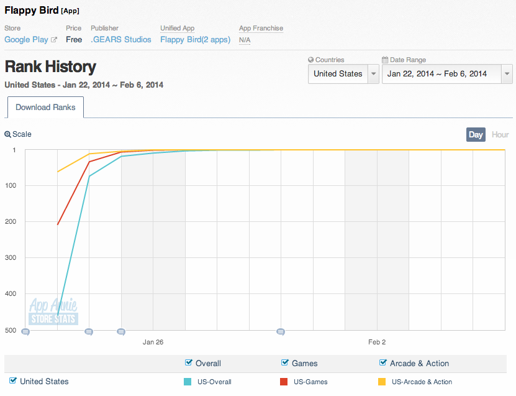Open the Google Play store link

click(x=26, y=40)
